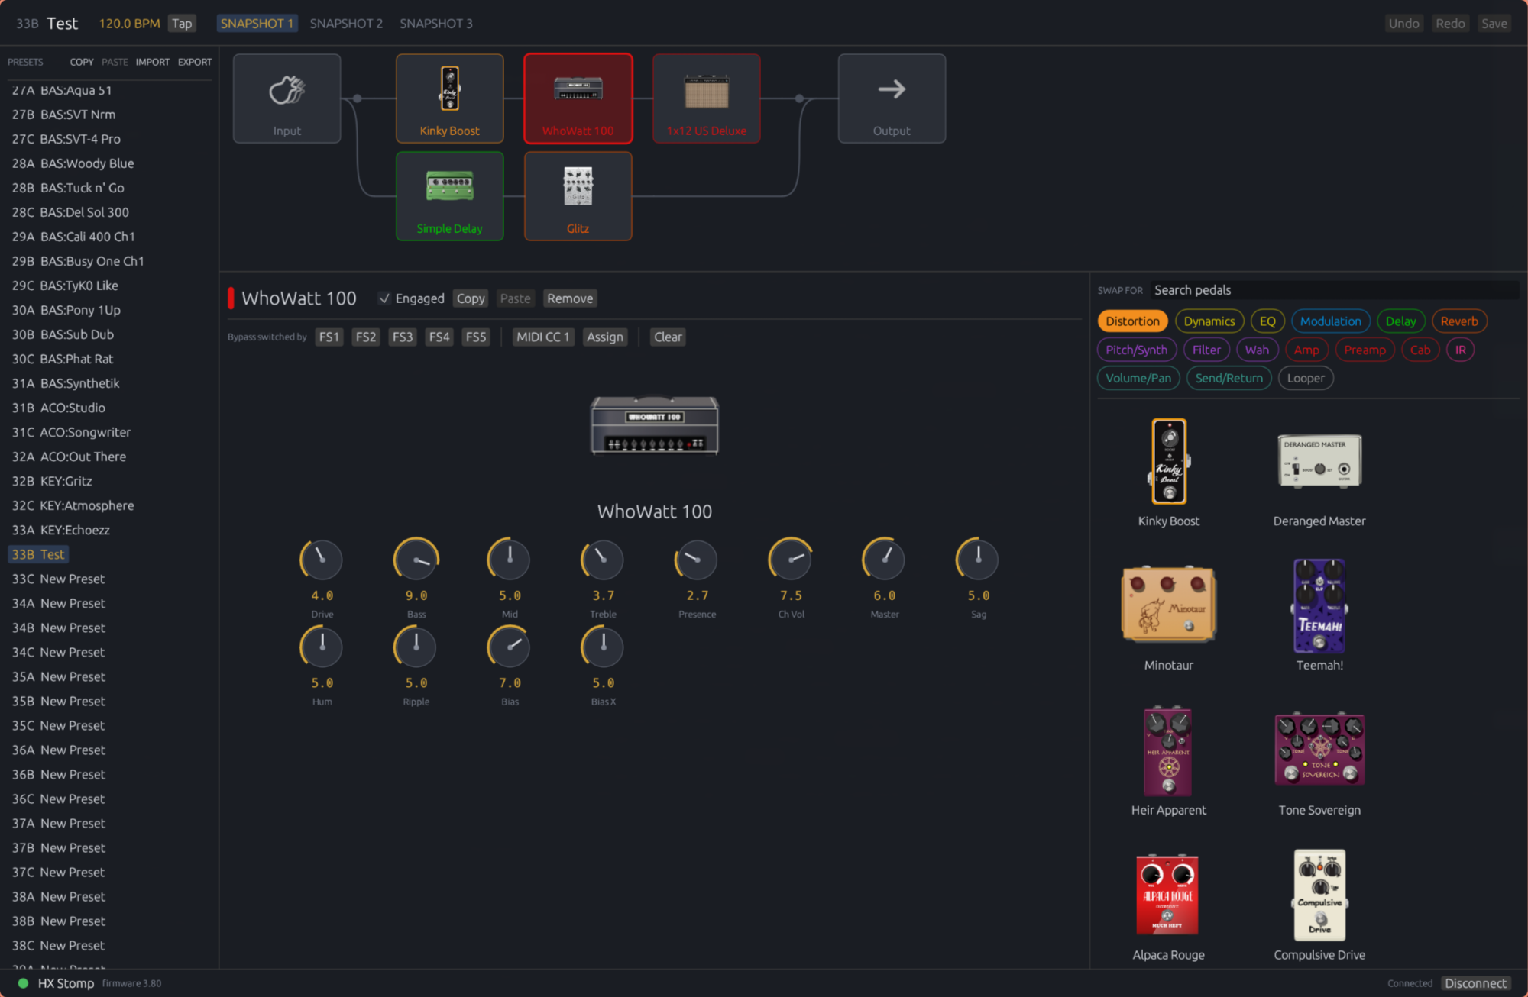The height and width of the screenshot is (997, 1528).
Task: Assign bypass to footswitch FS4
Action: point(439,337)
